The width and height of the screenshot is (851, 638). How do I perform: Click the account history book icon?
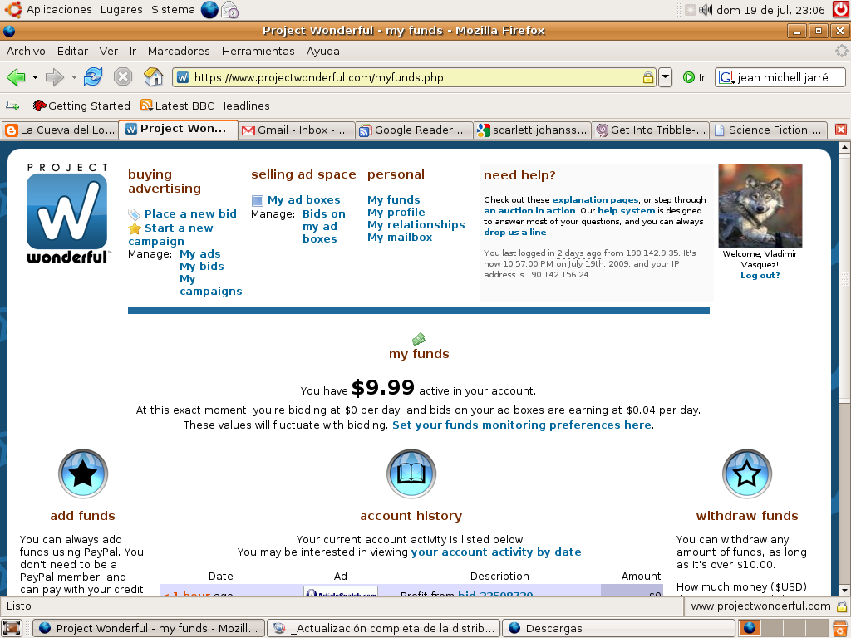click(x=411, y=474)
